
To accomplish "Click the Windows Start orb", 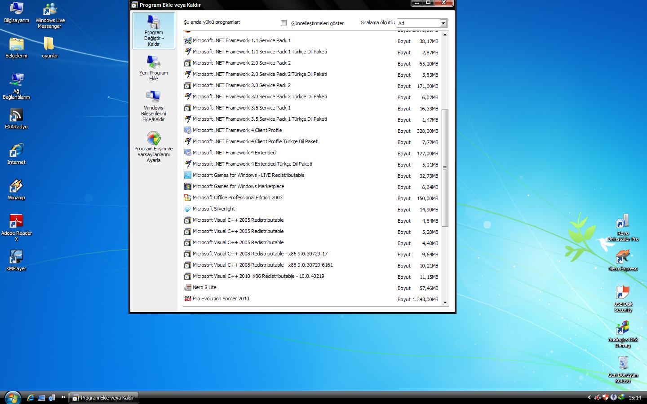I will tap(12, 397).
